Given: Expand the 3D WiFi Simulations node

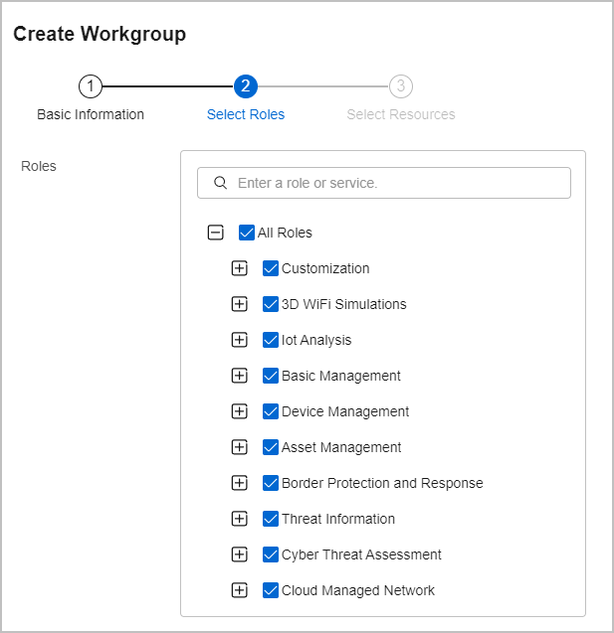Looking at the screenshot, I should click(239, 304).
